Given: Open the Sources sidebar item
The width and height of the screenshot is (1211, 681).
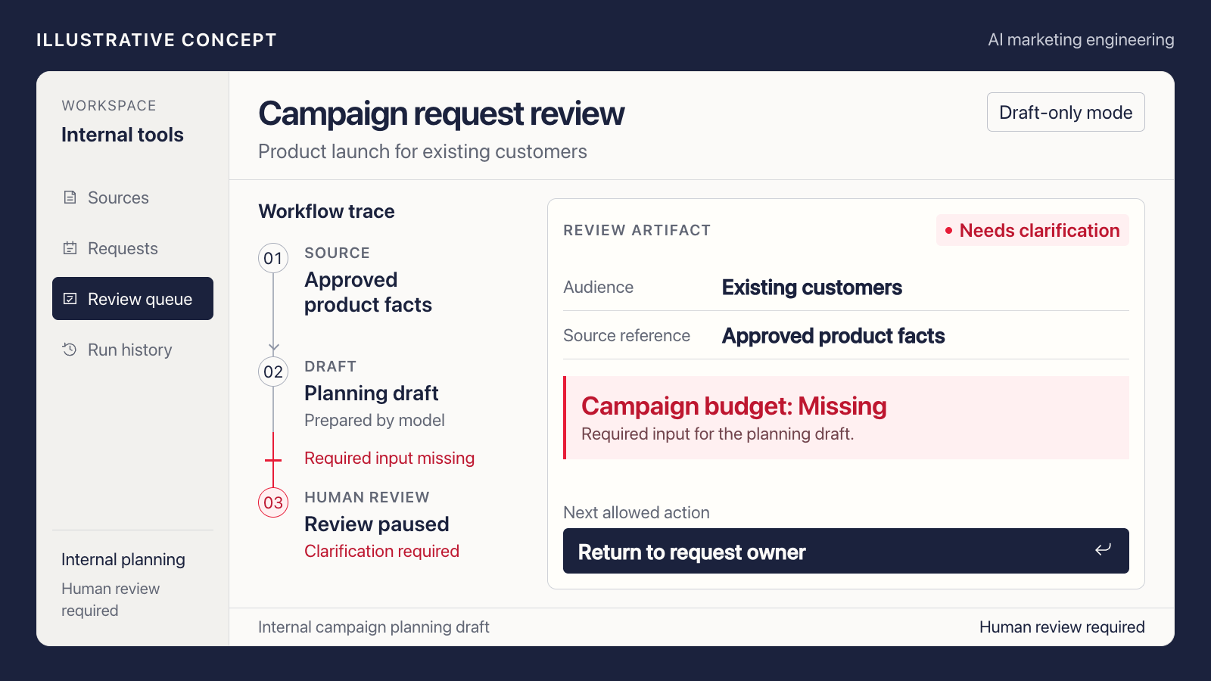Looking at the screenshot, I should pos(132,197).
